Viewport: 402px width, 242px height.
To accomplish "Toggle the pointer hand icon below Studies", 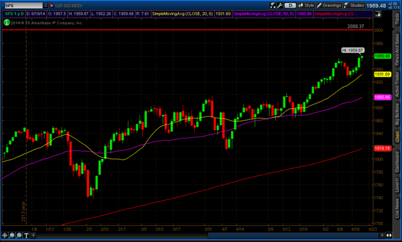I will pyautogui.click(x=378, y=14).
